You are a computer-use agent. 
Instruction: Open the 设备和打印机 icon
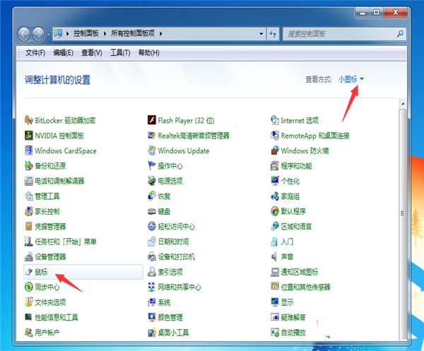(152, 256)
